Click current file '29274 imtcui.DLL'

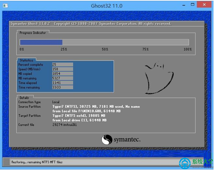click(64, 125)
